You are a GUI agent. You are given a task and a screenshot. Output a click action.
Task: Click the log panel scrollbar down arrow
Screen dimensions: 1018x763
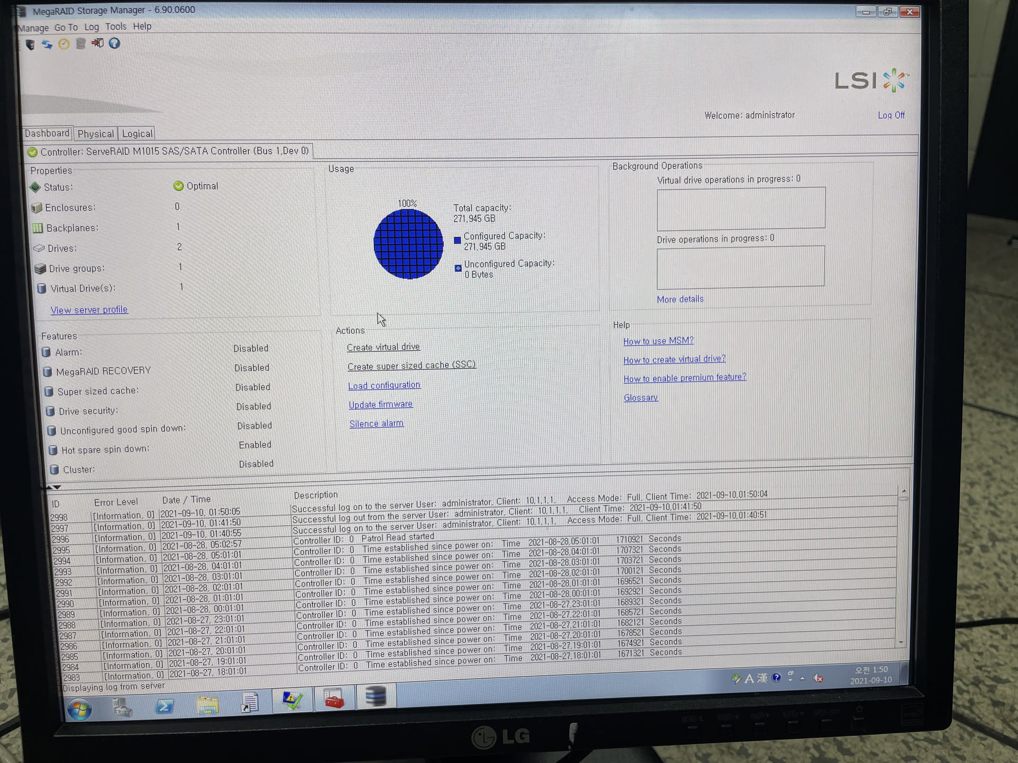click(x=901, y=643)
